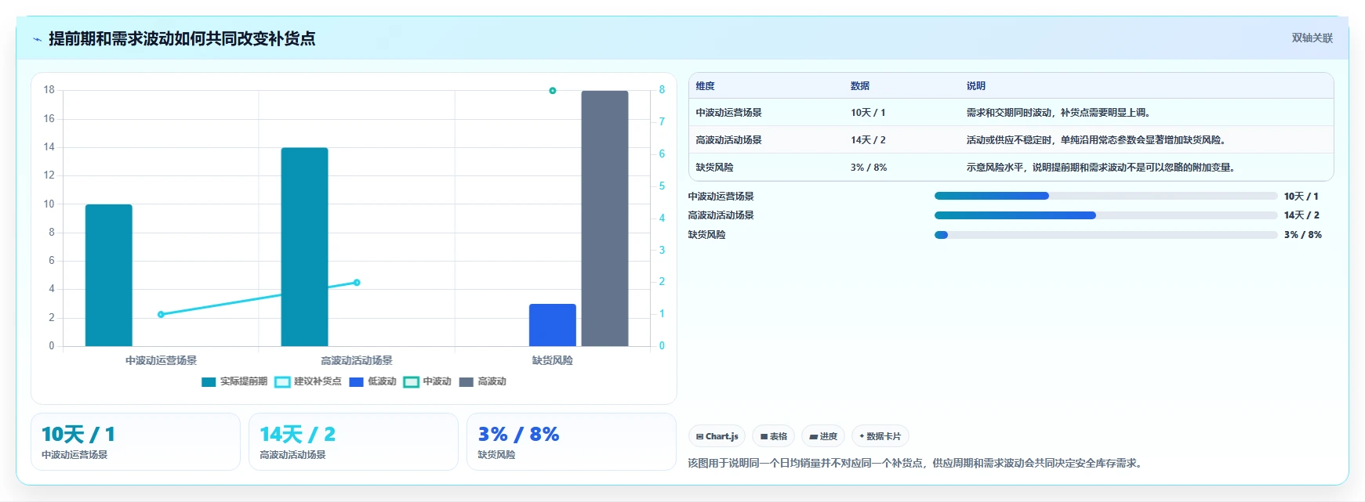Open the 14天 / 2 data card
This screenshot has width=1365, height=502.
click(354, 442)
